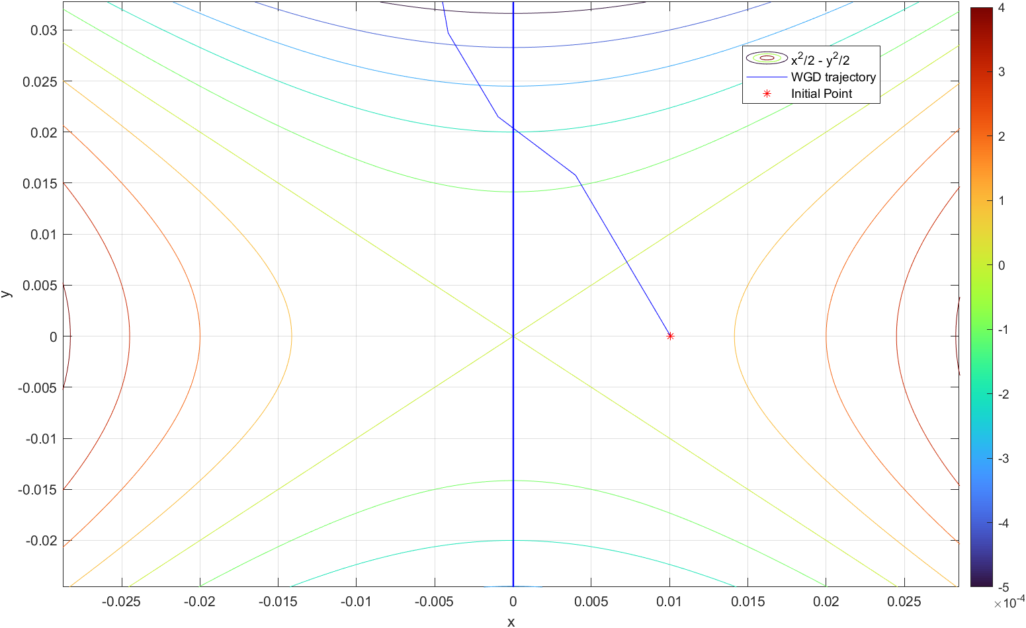Click x-axis tick label -0.02
The height and width of the screenshot is (628, 1026).
click(x=200, y=602)
